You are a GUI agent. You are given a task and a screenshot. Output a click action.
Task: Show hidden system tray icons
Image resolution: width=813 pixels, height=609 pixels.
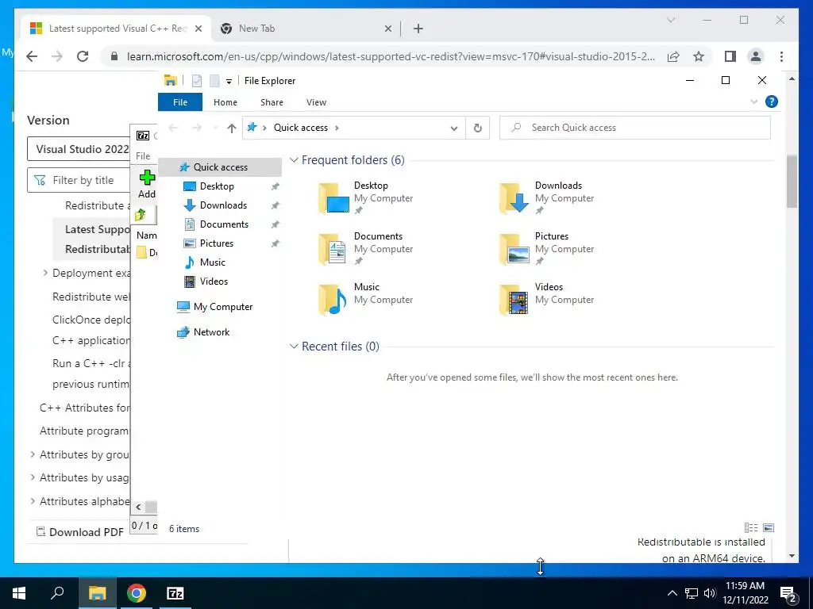(x=672, y=593)
